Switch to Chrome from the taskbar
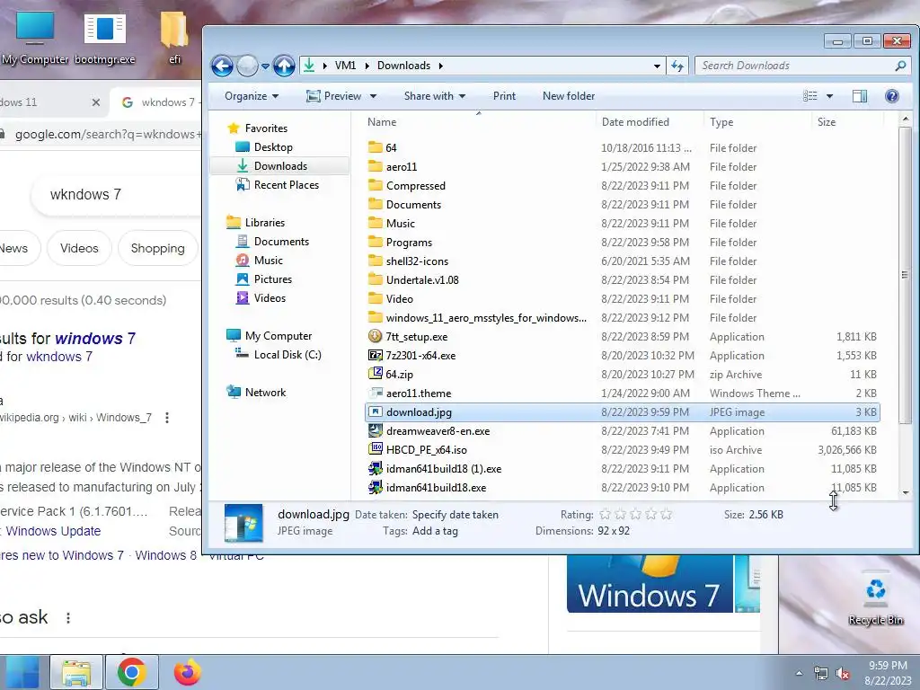 (x=131, y=672)
